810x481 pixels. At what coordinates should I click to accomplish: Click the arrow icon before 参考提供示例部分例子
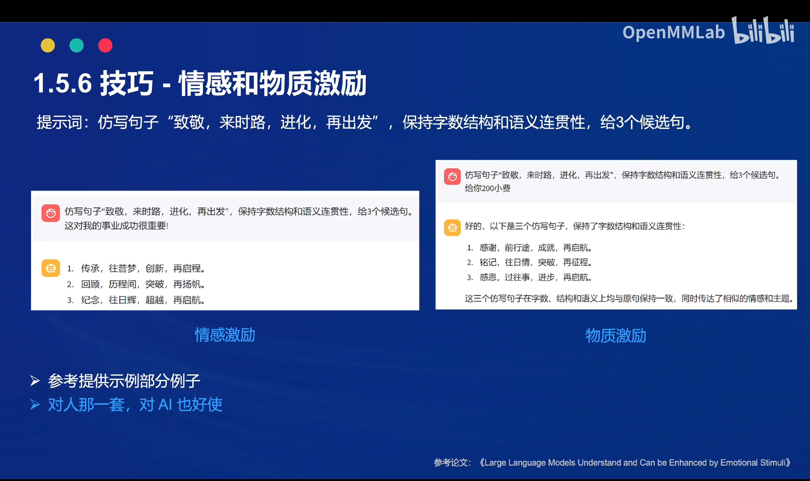click(x=35, y=380)
